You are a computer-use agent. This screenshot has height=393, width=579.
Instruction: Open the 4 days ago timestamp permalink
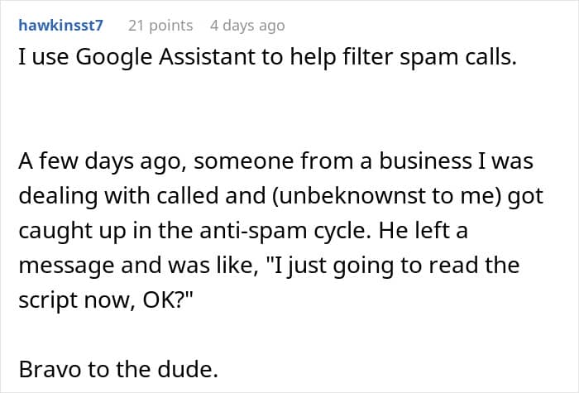tap(247, 26)
